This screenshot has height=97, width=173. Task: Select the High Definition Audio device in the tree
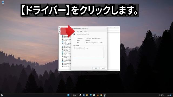(68, 45)
